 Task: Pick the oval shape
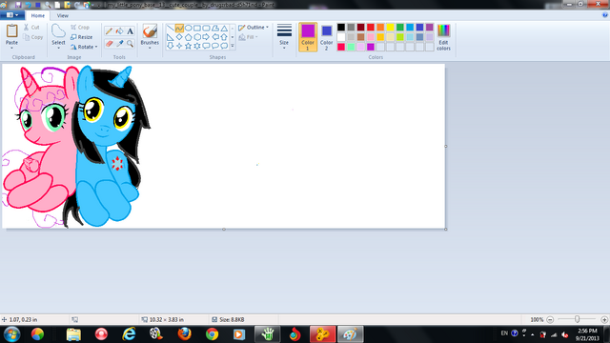point(189,28)
